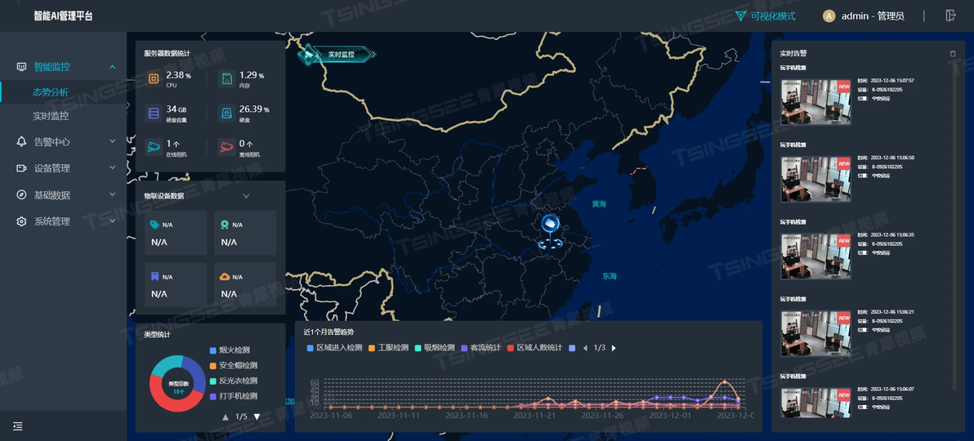Click the 告警中心 bell icon

coord(22,141)
